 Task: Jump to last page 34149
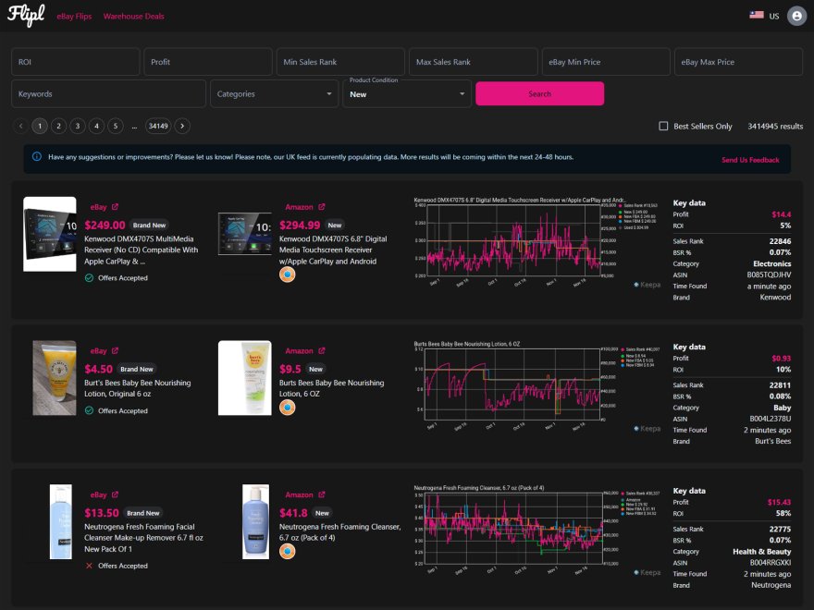click(x=158, y=126)
